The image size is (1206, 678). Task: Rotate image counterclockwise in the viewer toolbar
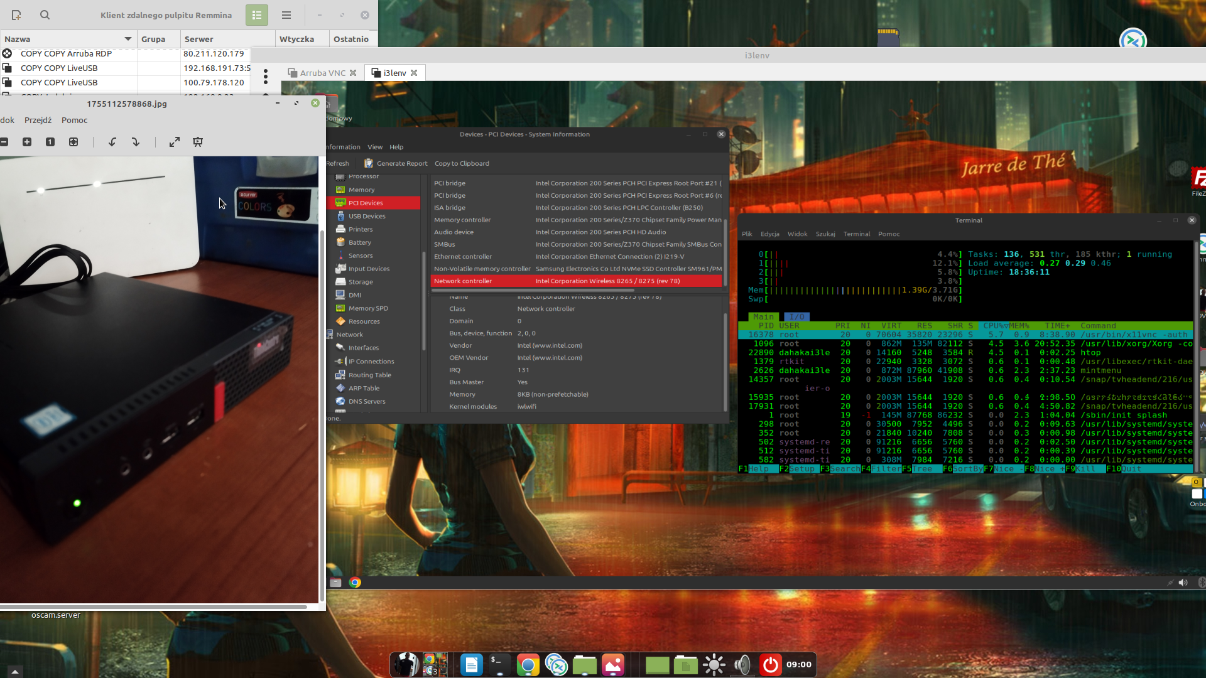click(x=112, y=142)
